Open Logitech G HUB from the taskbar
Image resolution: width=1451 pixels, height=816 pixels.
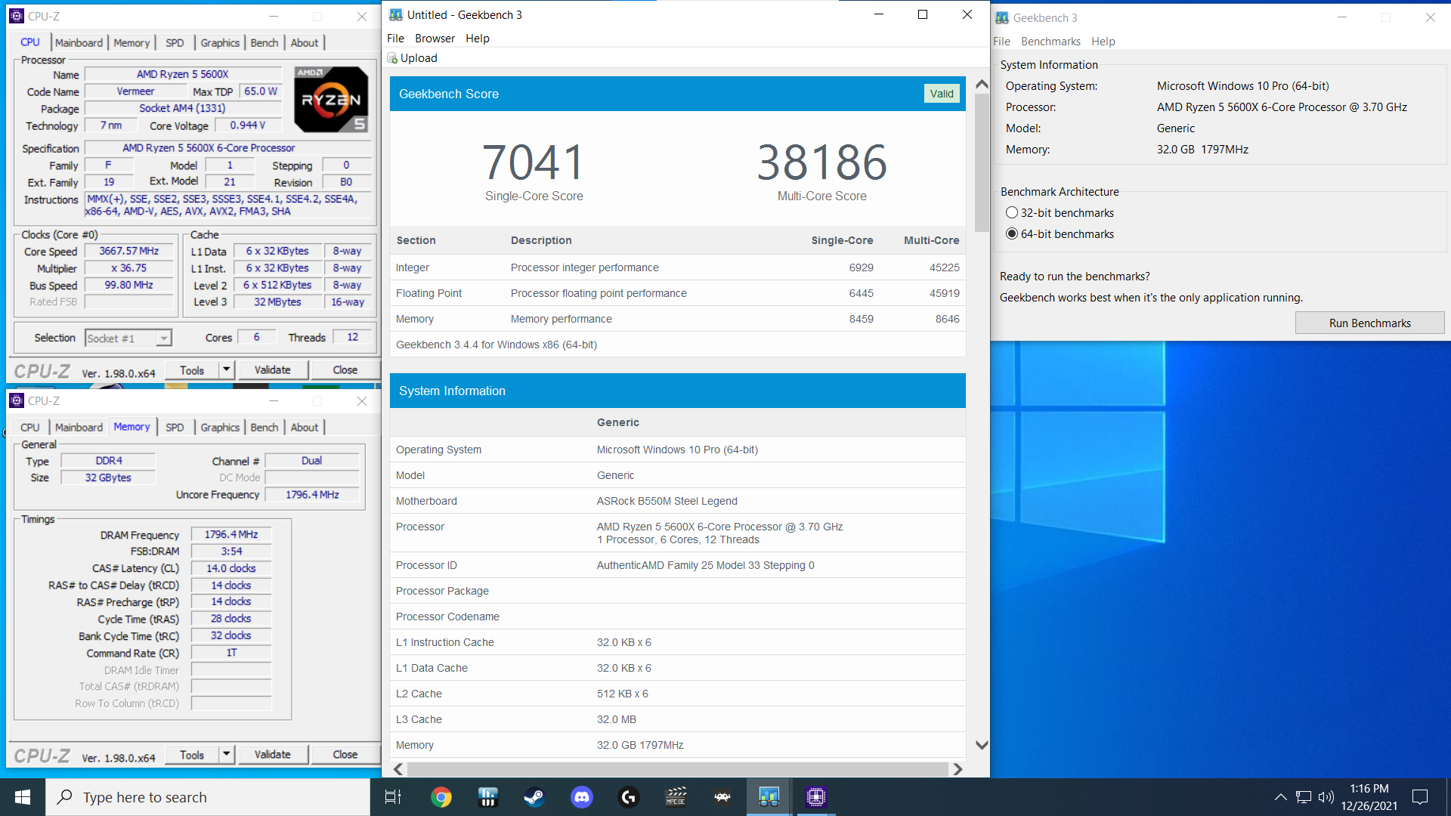click(629, 797)
